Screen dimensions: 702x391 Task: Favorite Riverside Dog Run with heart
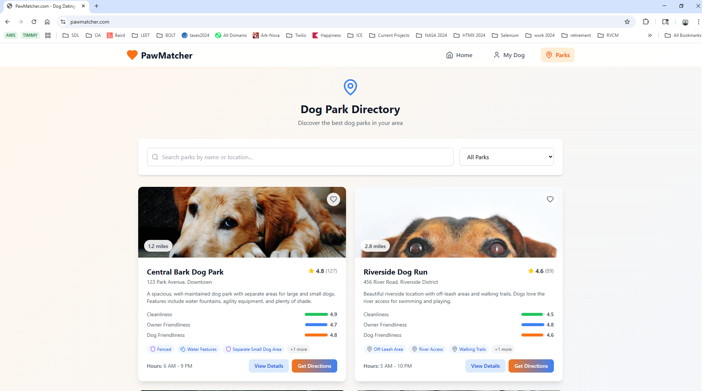pos(550,199)
